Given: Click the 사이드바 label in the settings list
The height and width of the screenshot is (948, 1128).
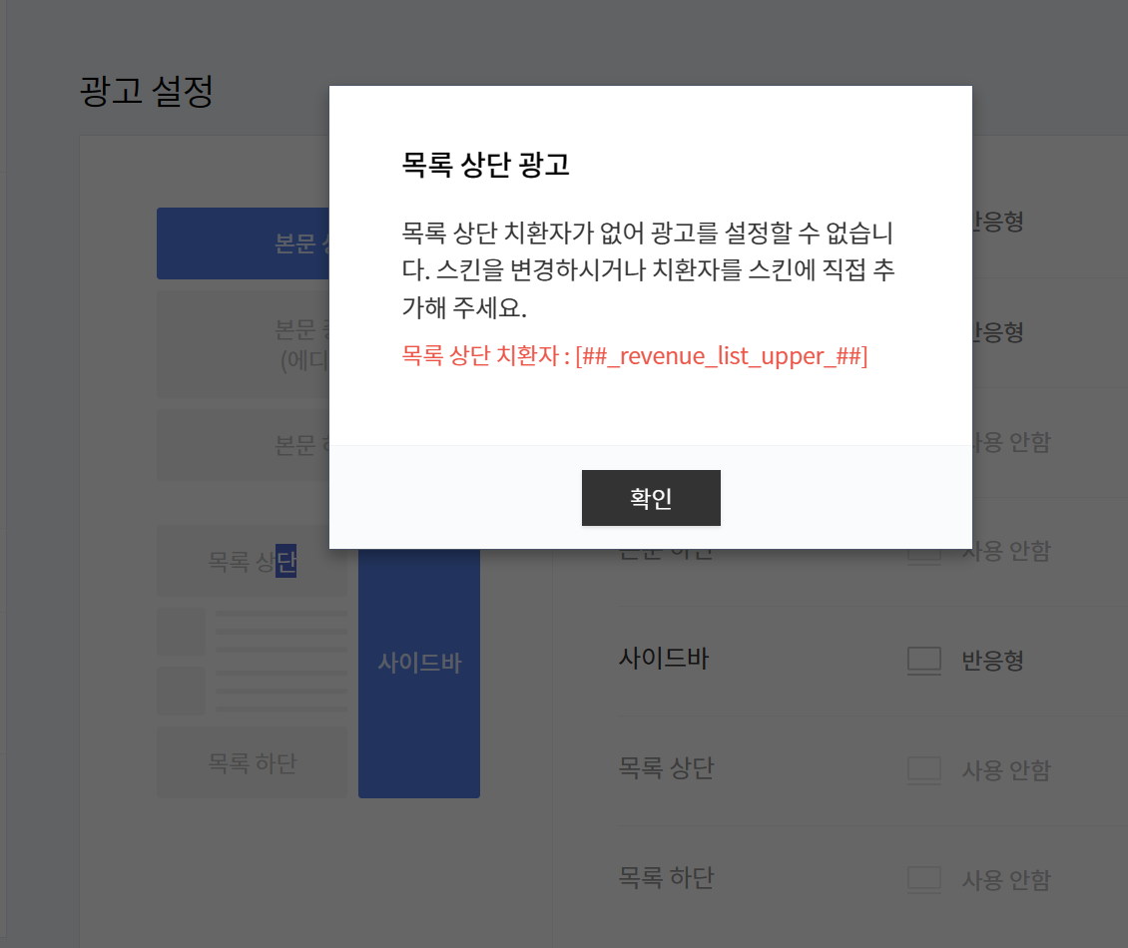Looking at the screenshot, I should click(x=664, y=659).
